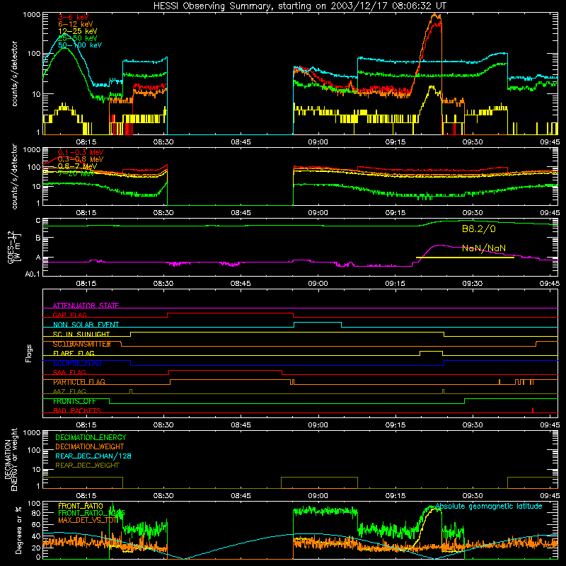Select the ATTENUATOR_STATE flag label
Viewport: 566px width, 566px height.
tap(86, 306)
